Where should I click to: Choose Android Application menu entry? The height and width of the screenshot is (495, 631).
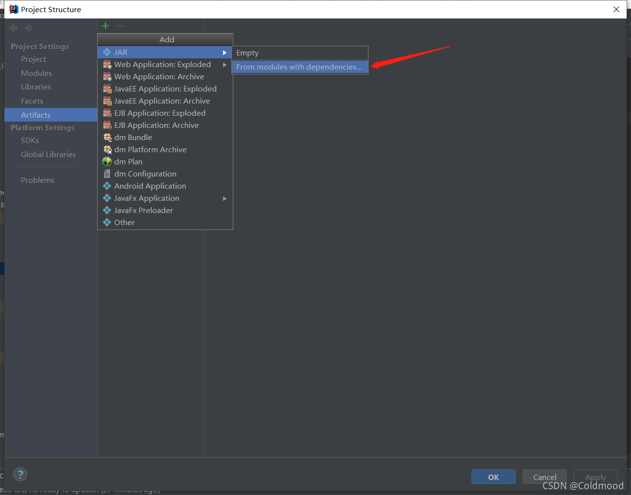165,186
